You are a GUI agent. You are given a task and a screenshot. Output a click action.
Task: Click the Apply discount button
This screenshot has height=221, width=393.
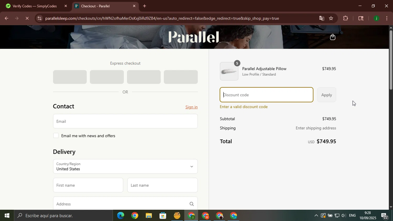point(326,95)
